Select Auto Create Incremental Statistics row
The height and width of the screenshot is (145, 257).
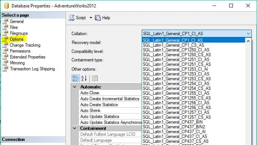[110, 99]
